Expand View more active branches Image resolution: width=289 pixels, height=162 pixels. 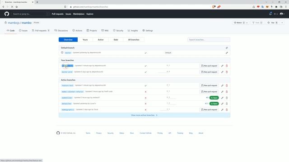click(x=144, y=115)
